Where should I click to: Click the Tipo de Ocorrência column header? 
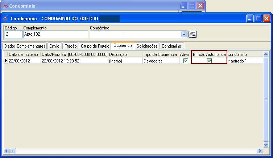[x=161, y=54]
